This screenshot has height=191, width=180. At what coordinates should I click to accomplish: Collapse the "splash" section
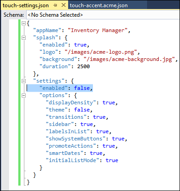(23, 37)
